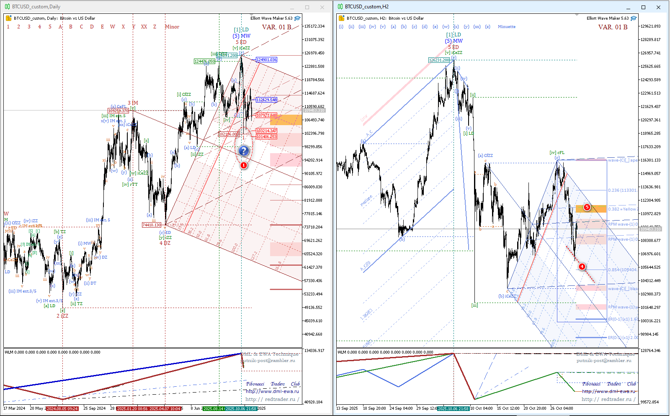The width and height of the screenshot is (670, 416).
Task: Open the Minuette wave degree label
Action: click(x=506, y=27)
